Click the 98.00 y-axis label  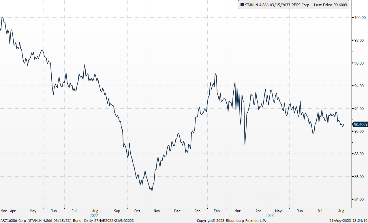tap(359, 40)
